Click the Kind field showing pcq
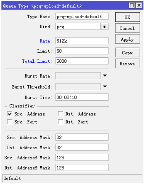Image resolution: width=144 pixels, height=184 pixels. [x=78, y=27]
